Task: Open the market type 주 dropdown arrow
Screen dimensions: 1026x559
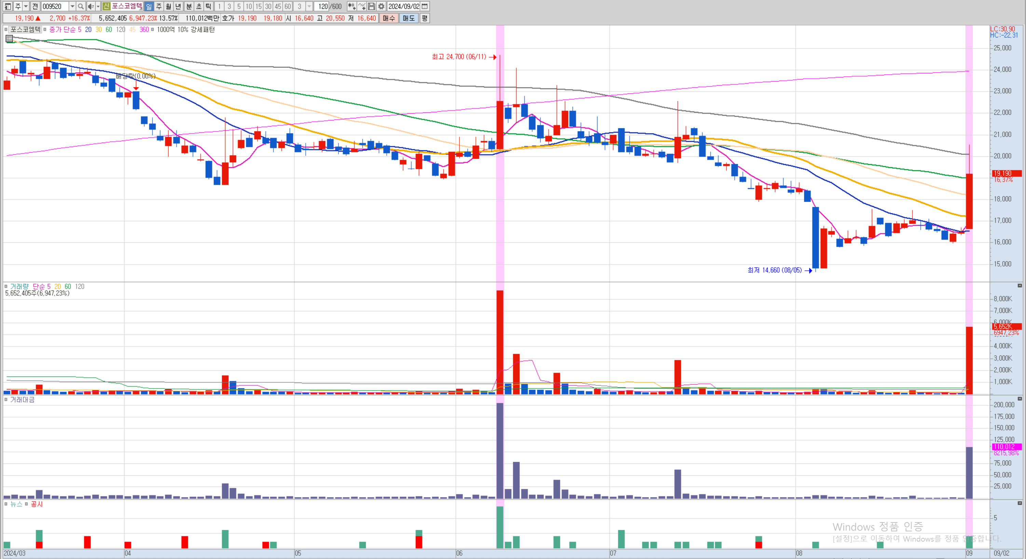Action: (x=26, y=6)
